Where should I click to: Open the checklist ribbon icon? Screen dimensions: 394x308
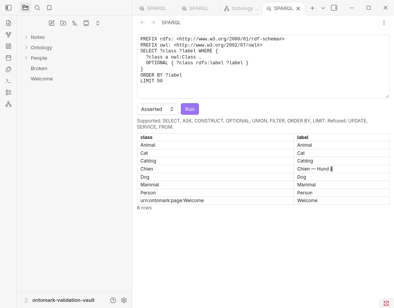[8, 92]
